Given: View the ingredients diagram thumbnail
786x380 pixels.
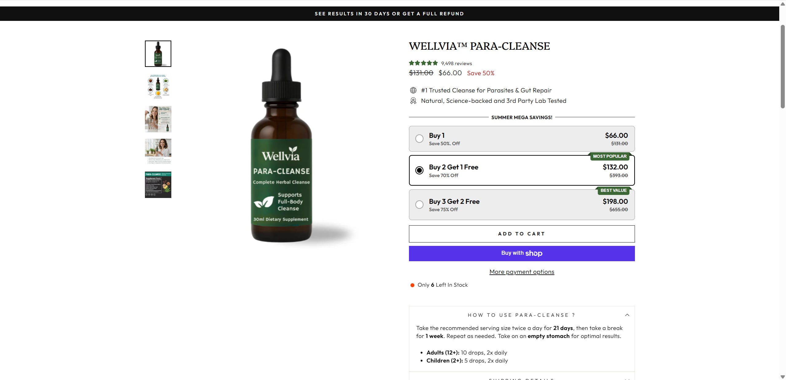Looking at the screenshot, I should coord(158,86).
